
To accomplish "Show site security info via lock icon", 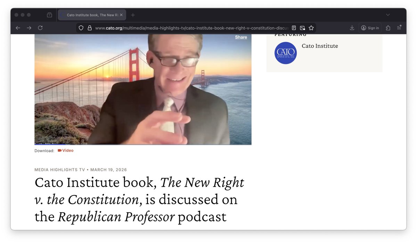I will click(x=89, y=28).
